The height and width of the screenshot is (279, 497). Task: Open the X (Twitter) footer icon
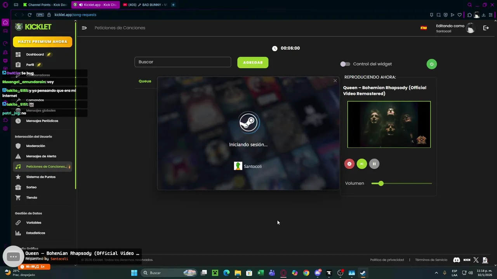click(476, 260)
